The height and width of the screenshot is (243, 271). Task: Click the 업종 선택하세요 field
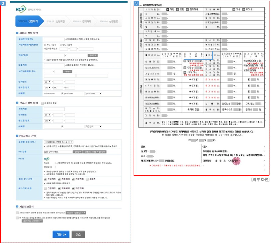58,152
